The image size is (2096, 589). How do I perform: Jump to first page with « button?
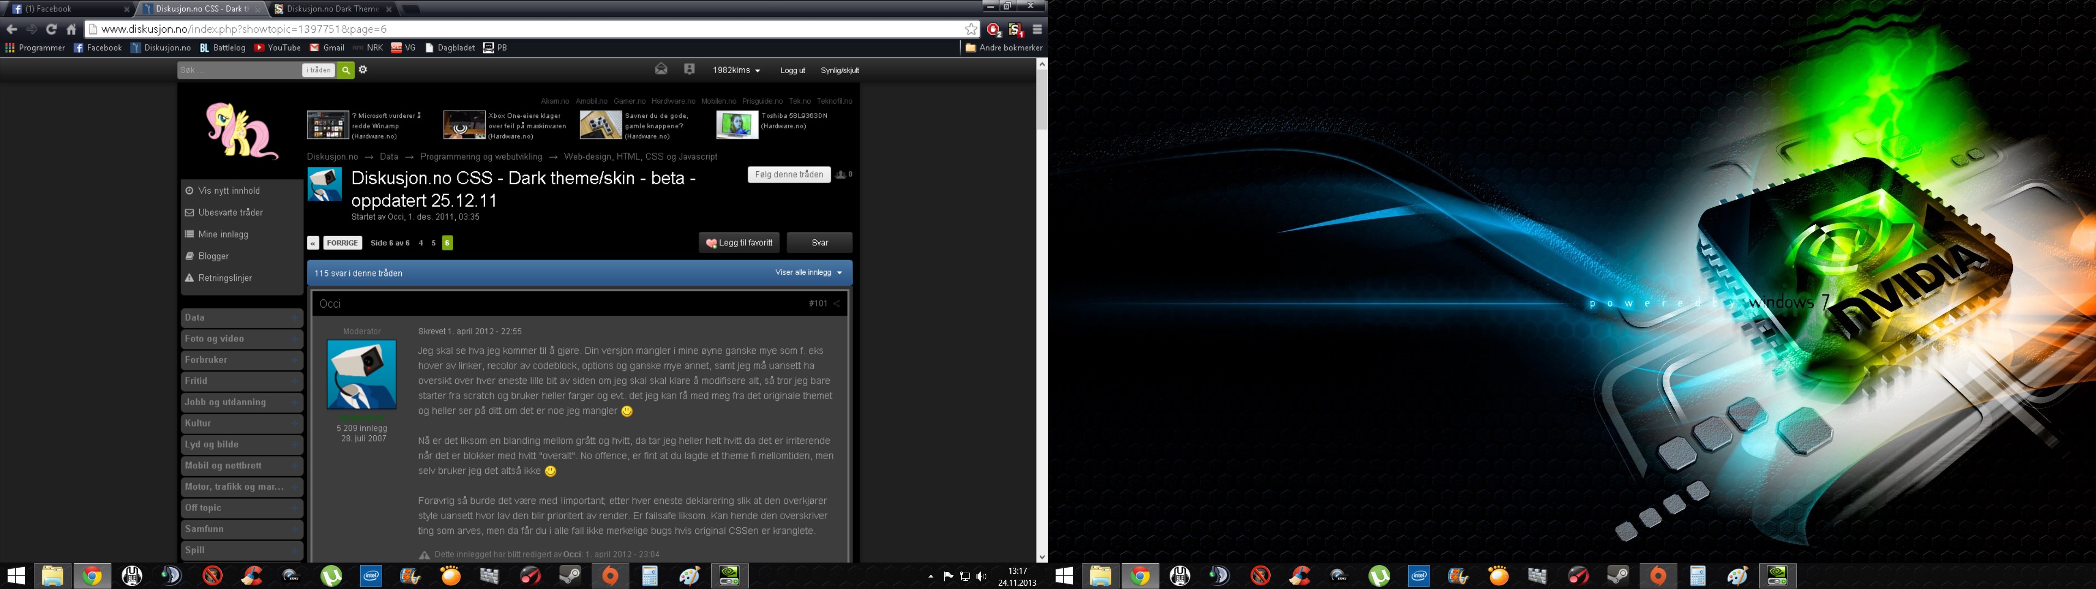312,243
